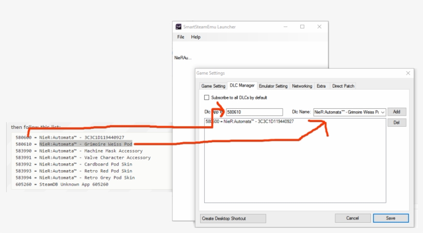Click the 583992 Cardboard Pod Skin line
Image resolution: width=423 pixels, height=233 pixels.
(74, 164)
